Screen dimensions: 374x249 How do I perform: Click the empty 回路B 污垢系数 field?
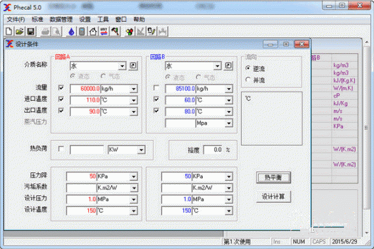(x=177, y=188)
